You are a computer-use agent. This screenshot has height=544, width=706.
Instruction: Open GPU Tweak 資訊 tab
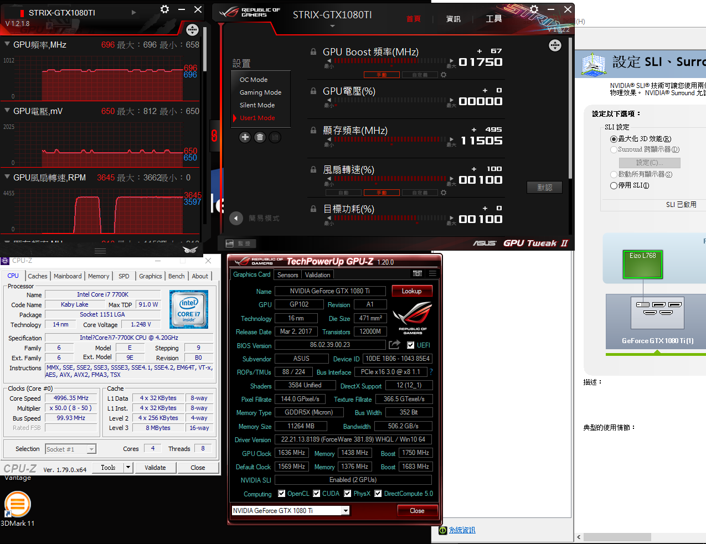coord(454,19)
